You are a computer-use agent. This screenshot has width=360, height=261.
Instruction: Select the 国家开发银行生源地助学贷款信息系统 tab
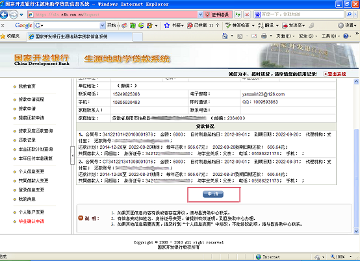coord(80,36)
